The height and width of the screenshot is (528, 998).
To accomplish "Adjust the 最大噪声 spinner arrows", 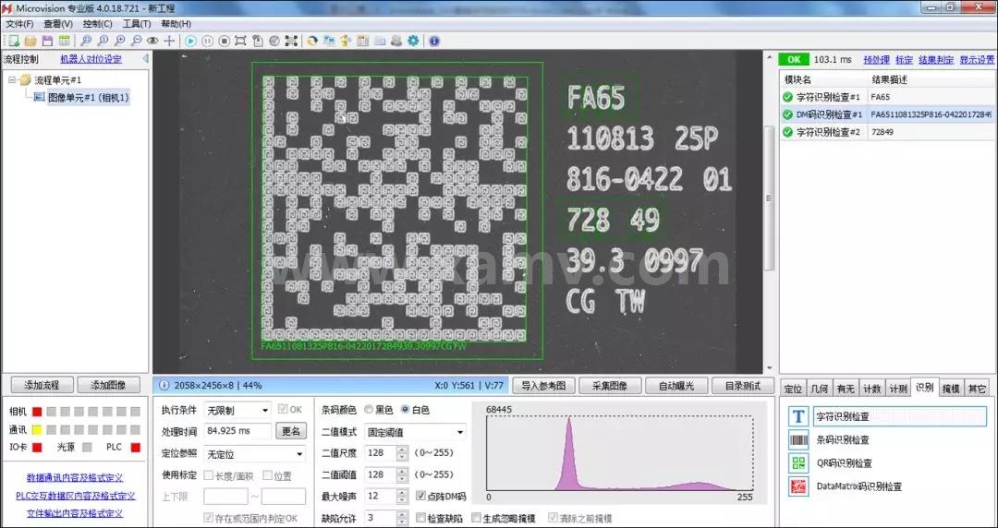I will 402,497.
